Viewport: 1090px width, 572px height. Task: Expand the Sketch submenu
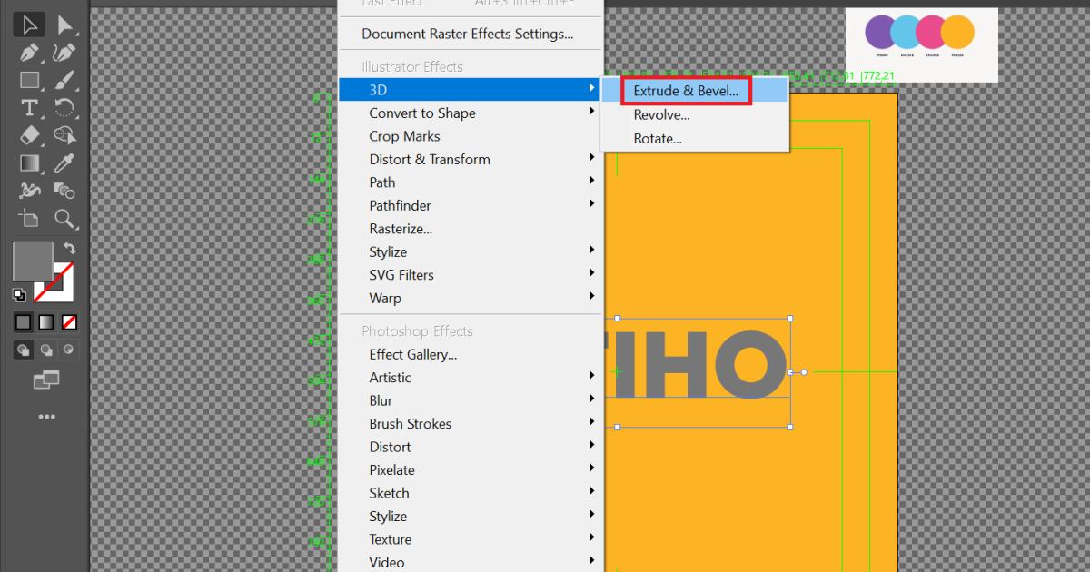point(470,493)
